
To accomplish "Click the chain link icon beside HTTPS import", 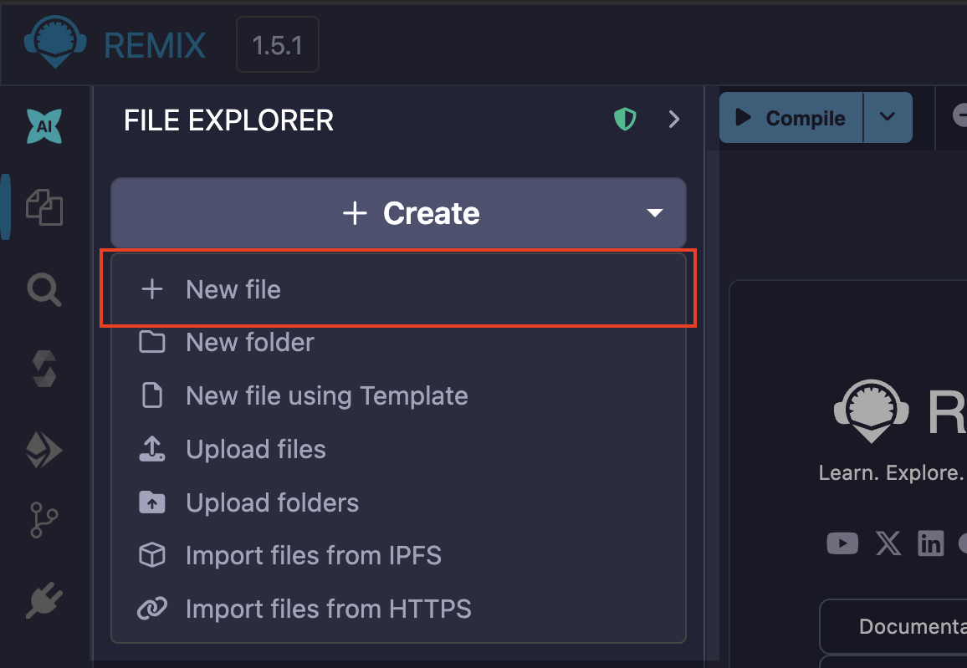I will (151, 609).
